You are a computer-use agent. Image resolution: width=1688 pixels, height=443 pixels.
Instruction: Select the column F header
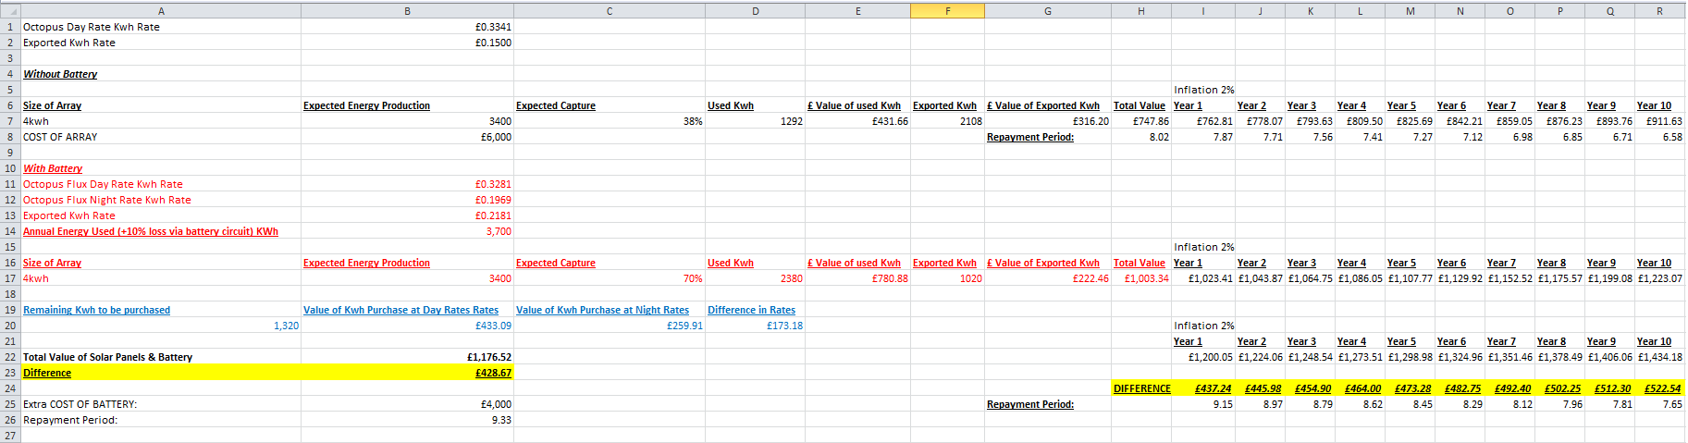point(947,11)
